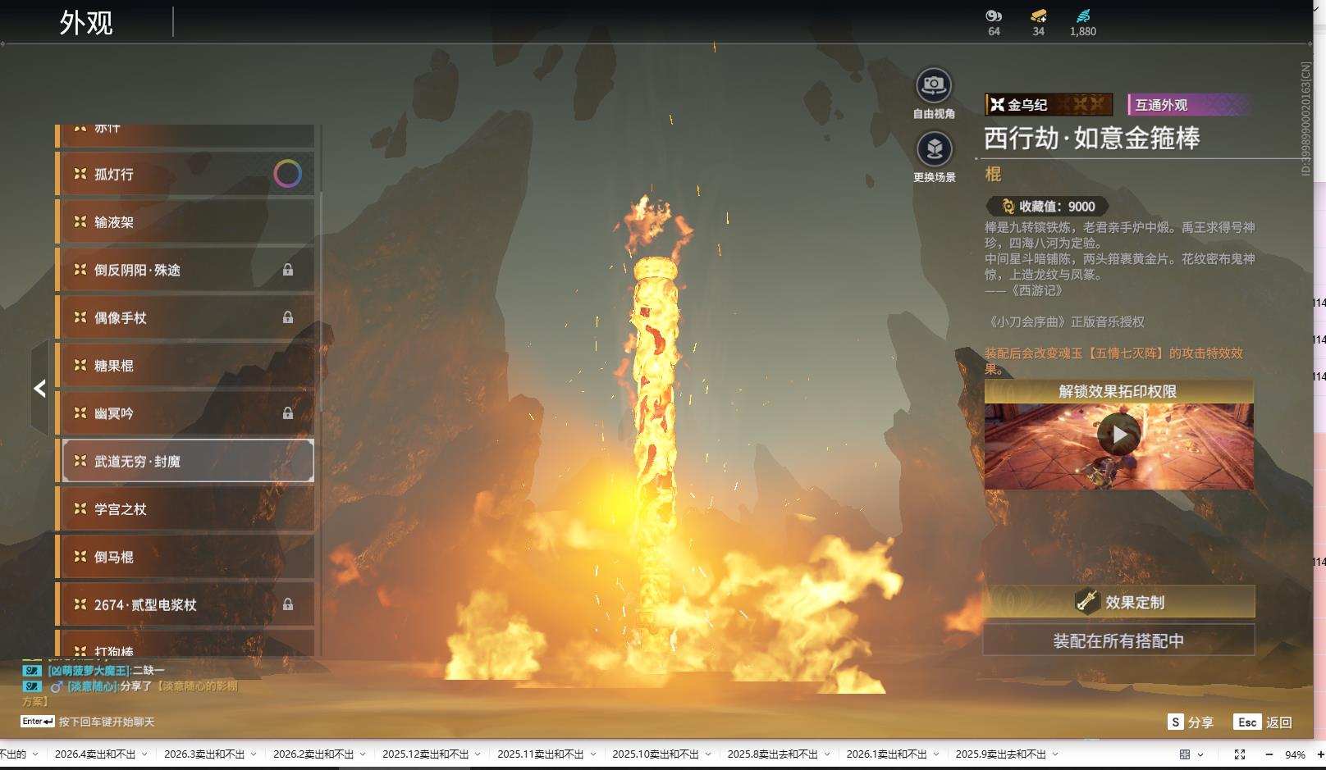Image resolution: width=1326 pixels, height=770 pixels.
Task: Select 2674·贰型电浆杖 in the appearance list
Action: (x=185, y=604)
